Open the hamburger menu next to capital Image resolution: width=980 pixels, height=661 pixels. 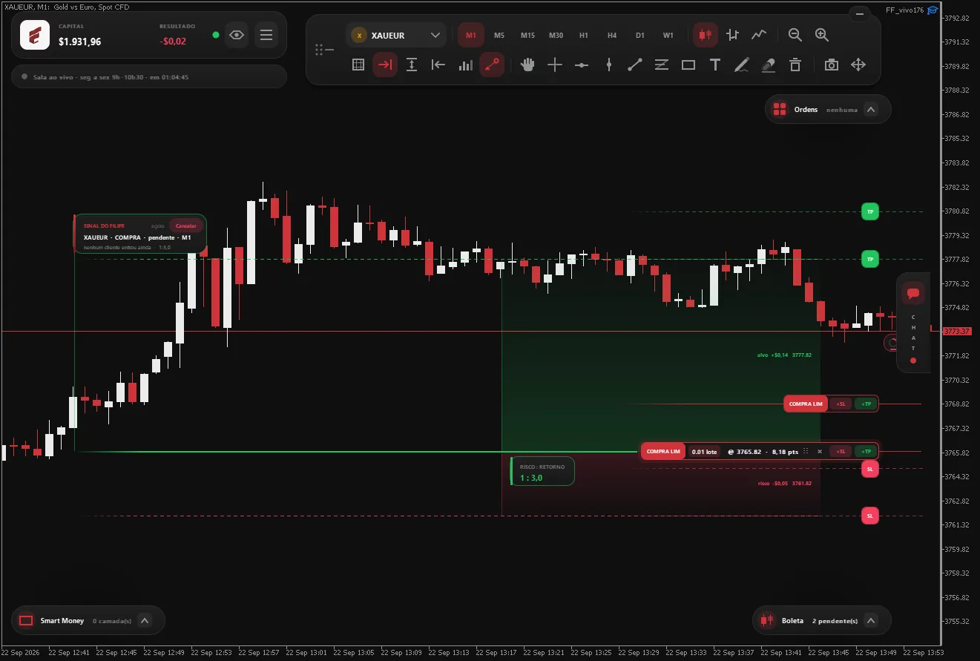266,34
